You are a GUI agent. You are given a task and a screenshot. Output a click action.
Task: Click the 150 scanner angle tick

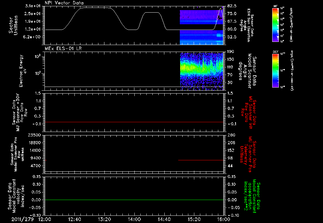pos(231,60)
